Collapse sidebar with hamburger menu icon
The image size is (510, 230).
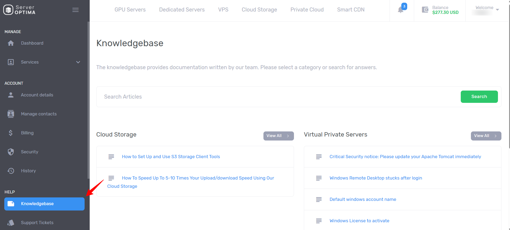coord(75,10)
